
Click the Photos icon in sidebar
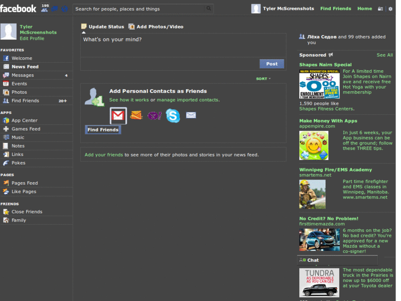pos(6,92)
